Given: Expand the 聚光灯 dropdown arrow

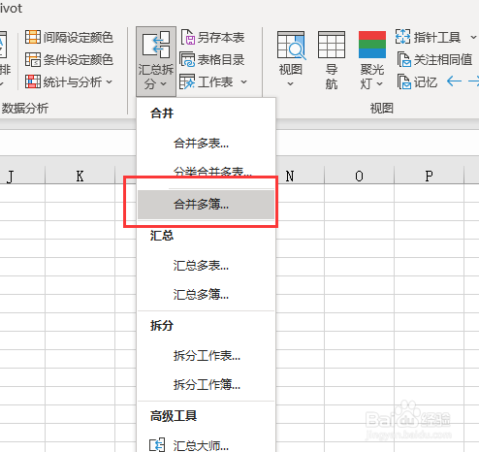Looking at the screenshot, I should [x=380, y=84].
